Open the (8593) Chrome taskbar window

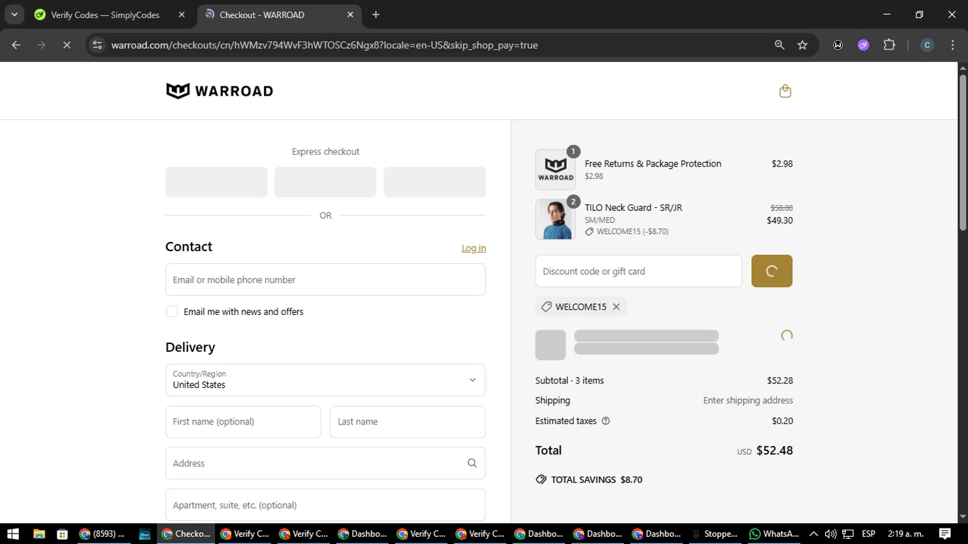point(102,534)
